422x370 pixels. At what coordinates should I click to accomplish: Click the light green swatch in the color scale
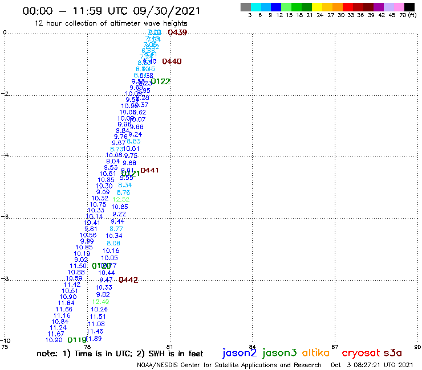click(x=286, y=7)
